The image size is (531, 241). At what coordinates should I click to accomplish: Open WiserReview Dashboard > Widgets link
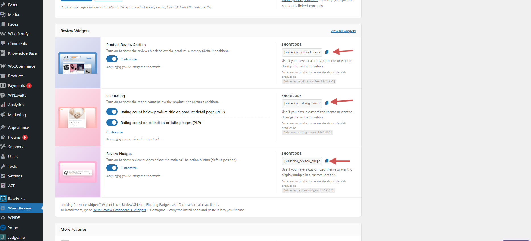pyautogui.click(x=119, y=210)
